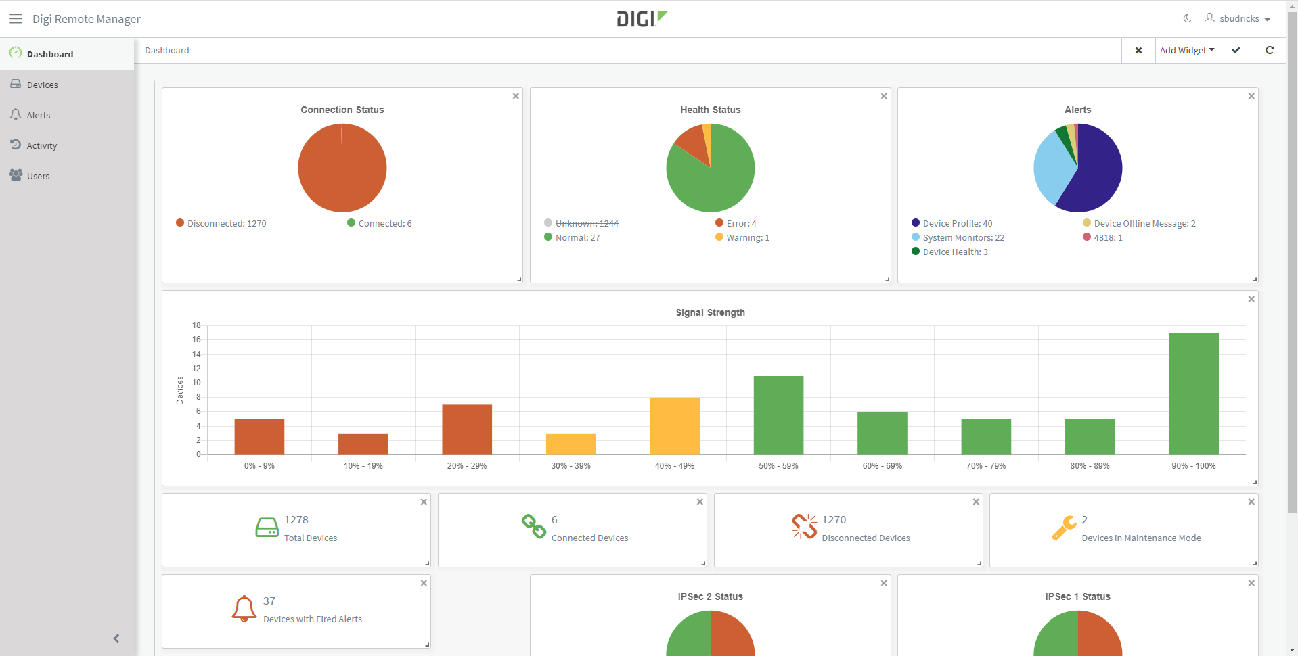Open Alerts in sidebar
Screen dimensions: 1298x656
coord(67,115)
